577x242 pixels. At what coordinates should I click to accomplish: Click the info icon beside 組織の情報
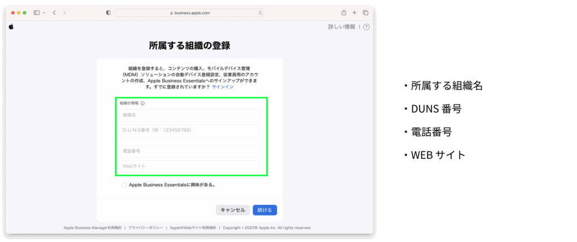pos(143,104)
